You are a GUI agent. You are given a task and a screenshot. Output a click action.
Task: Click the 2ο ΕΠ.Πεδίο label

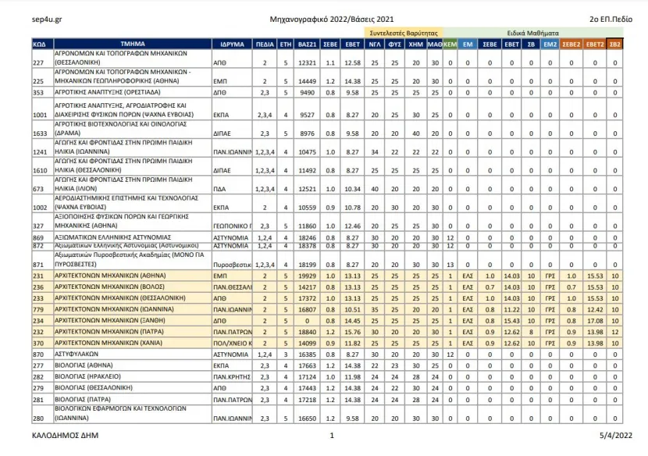pos(611,19)
